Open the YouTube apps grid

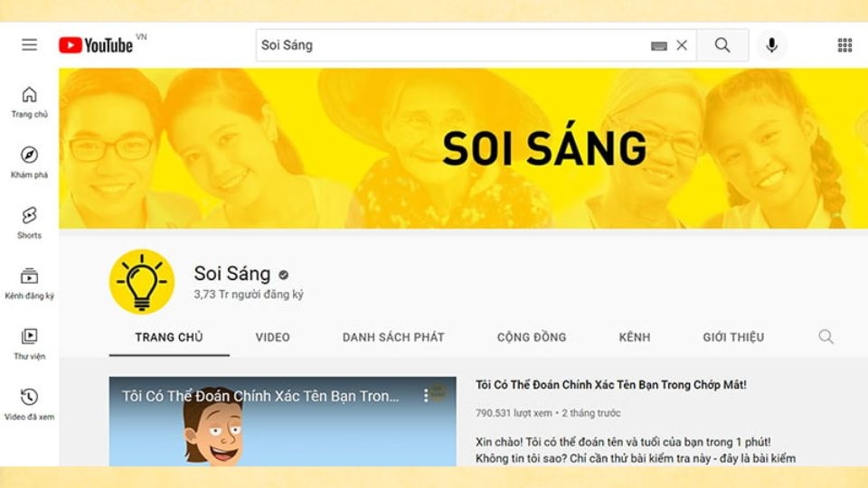coord(844,45)
